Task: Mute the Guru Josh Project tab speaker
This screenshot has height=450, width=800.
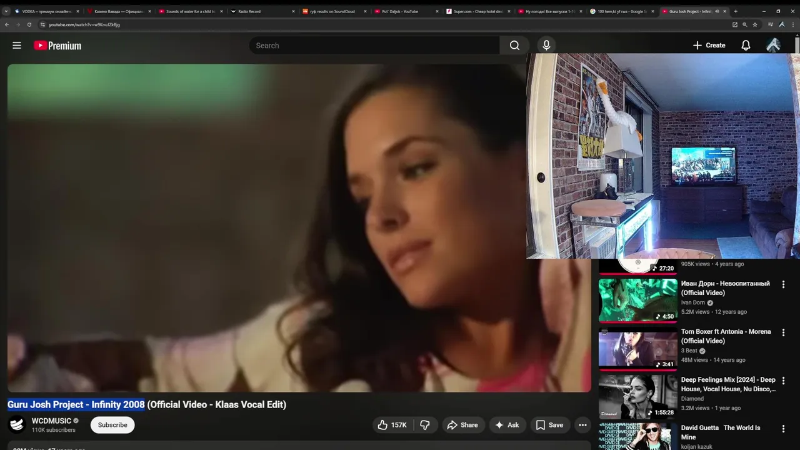Action: click(717, 11)
